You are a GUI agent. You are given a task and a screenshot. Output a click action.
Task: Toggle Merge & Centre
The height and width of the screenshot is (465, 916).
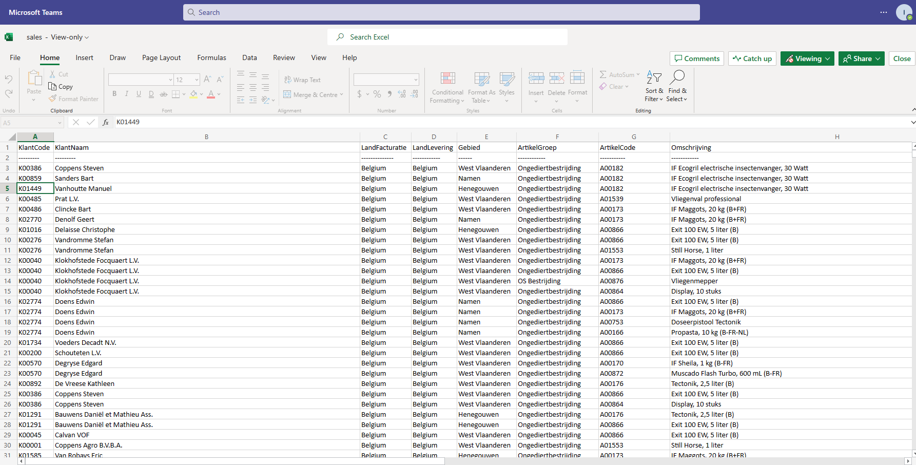(x=310, y=94)
